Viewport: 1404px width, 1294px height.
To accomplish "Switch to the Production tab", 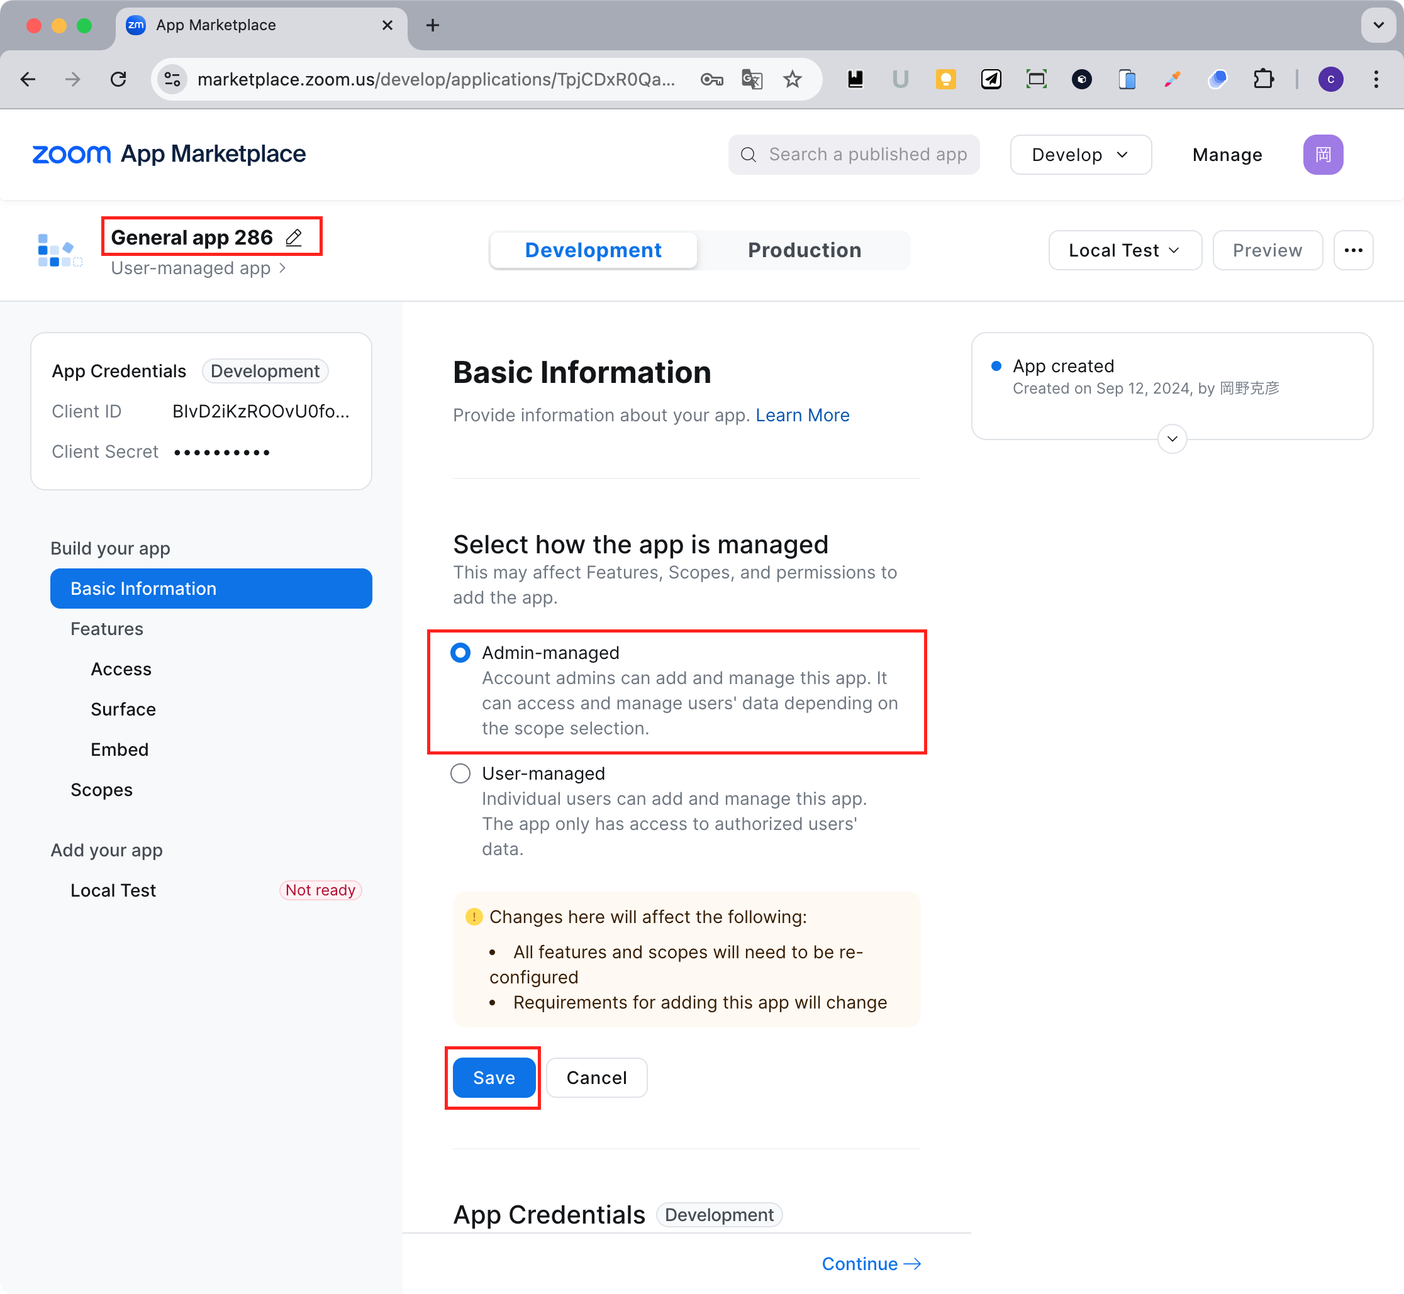I will [803, 250].
